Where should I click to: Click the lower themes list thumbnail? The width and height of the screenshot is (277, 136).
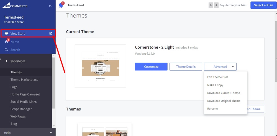(105, 130)
